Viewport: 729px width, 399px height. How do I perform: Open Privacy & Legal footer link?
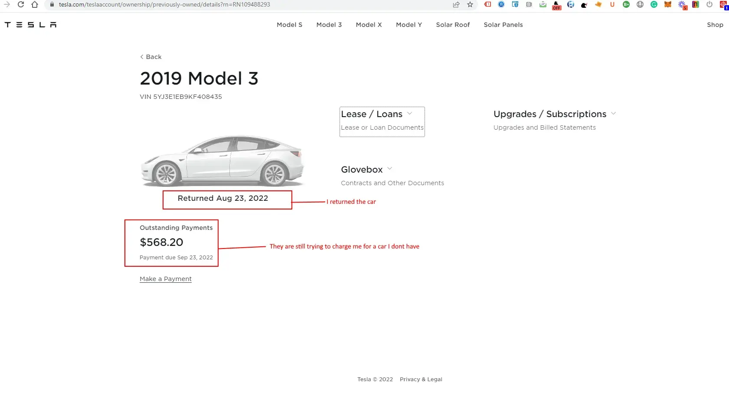point(421,379)
